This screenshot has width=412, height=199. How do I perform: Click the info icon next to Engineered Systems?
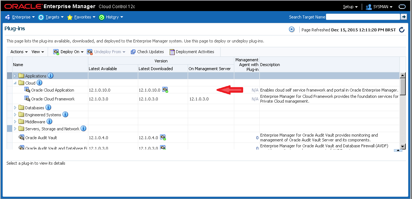point(65,114)
